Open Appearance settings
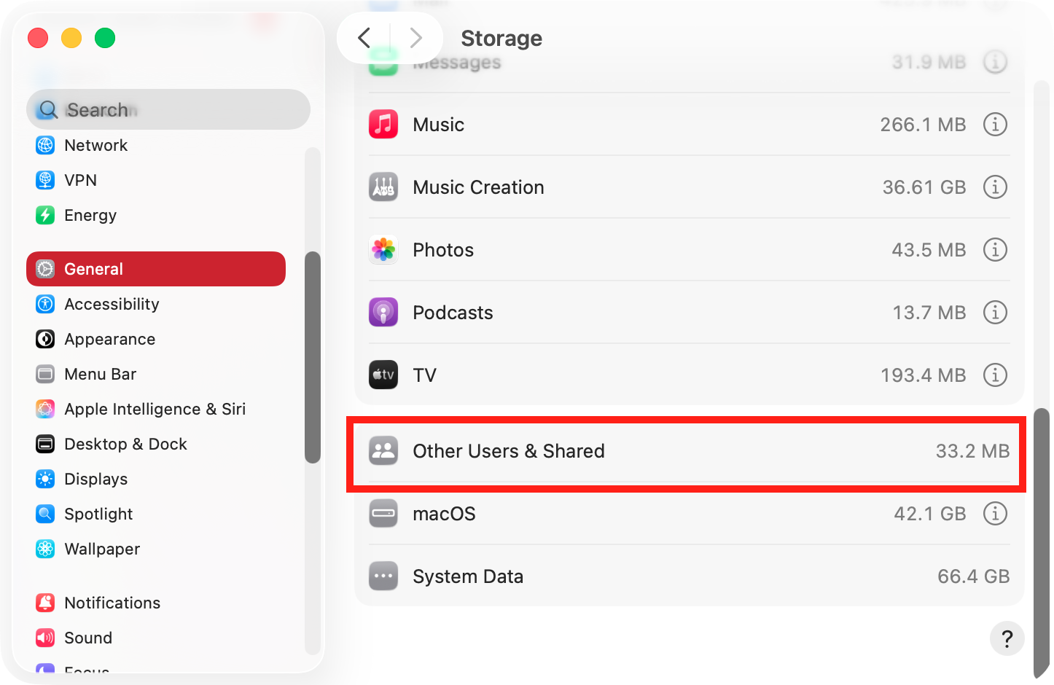Image resolution: width=1054 pixels, height=685 pixels. (109, 339)
